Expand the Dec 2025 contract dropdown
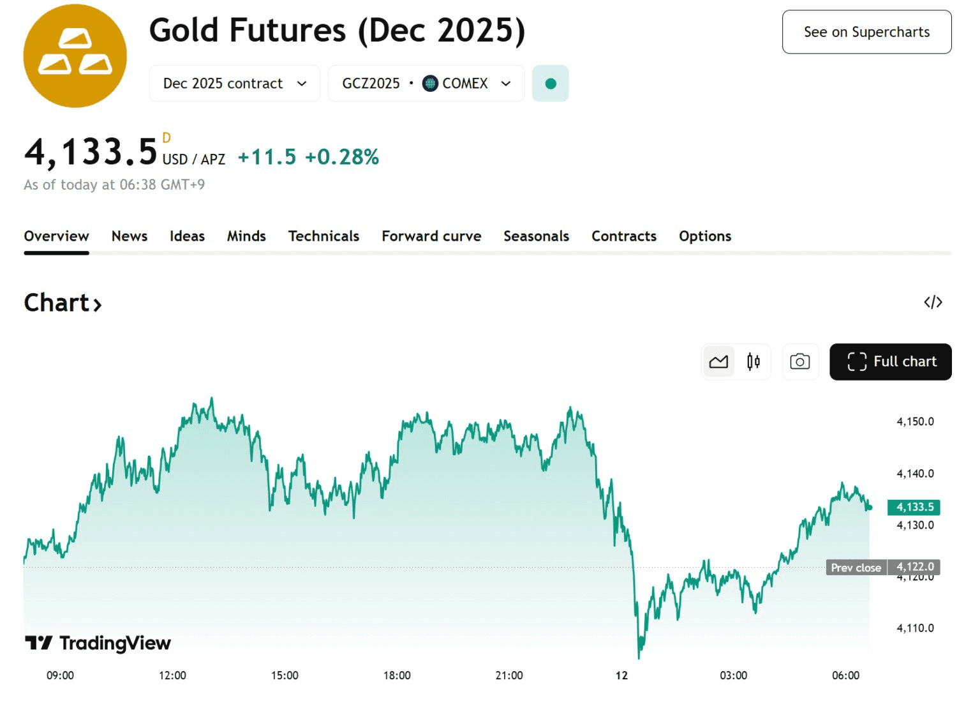Viewport: 980px width, 701px height. tap(234, 84)
